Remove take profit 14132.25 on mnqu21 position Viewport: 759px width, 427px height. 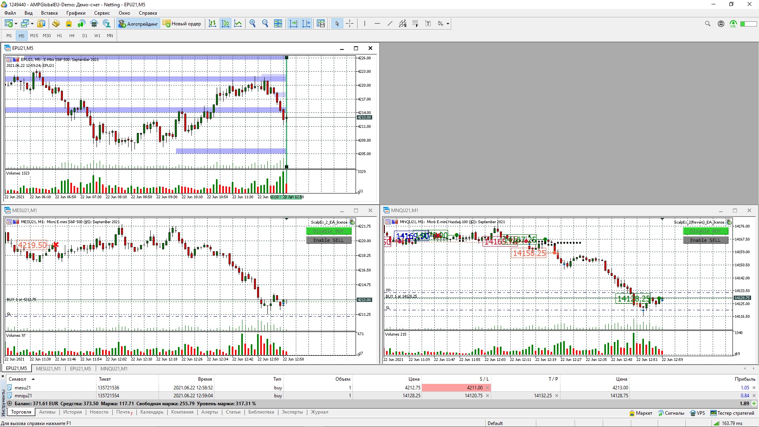(x=556, y=396)
